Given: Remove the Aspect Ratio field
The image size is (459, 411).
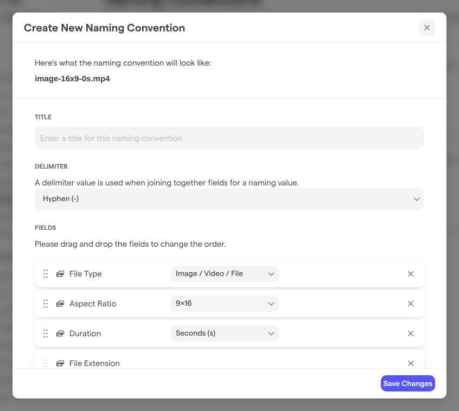Looking at the screenshot, I should pyautogui.click(x=411, y=304).
